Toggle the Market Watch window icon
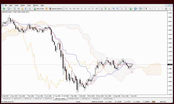The image size is (174, 104). pos(15,9)
